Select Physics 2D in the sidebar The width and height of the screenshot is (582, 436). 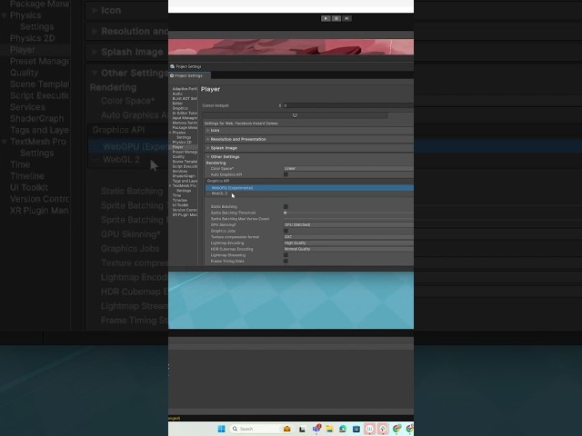coord(182,142)
